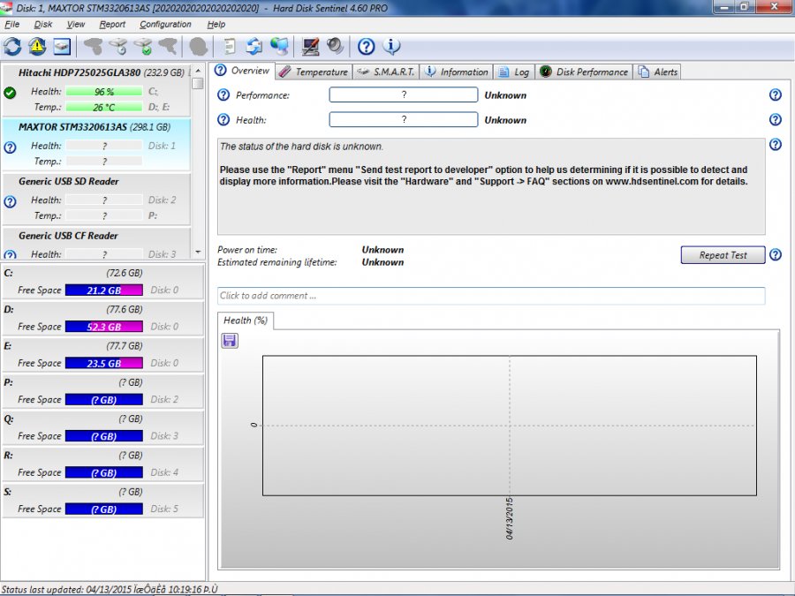This screenshot has width=795, height=596.
Task: Click the blue info bubble About toolbar icon
Action: [391, 47]
